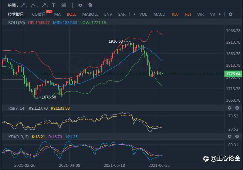Enable the VOL sub-indicator
Screen dimensions: 243x170
[x=143, y=14]
